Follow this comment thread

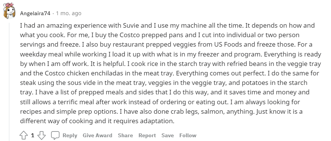coord(188,135)
